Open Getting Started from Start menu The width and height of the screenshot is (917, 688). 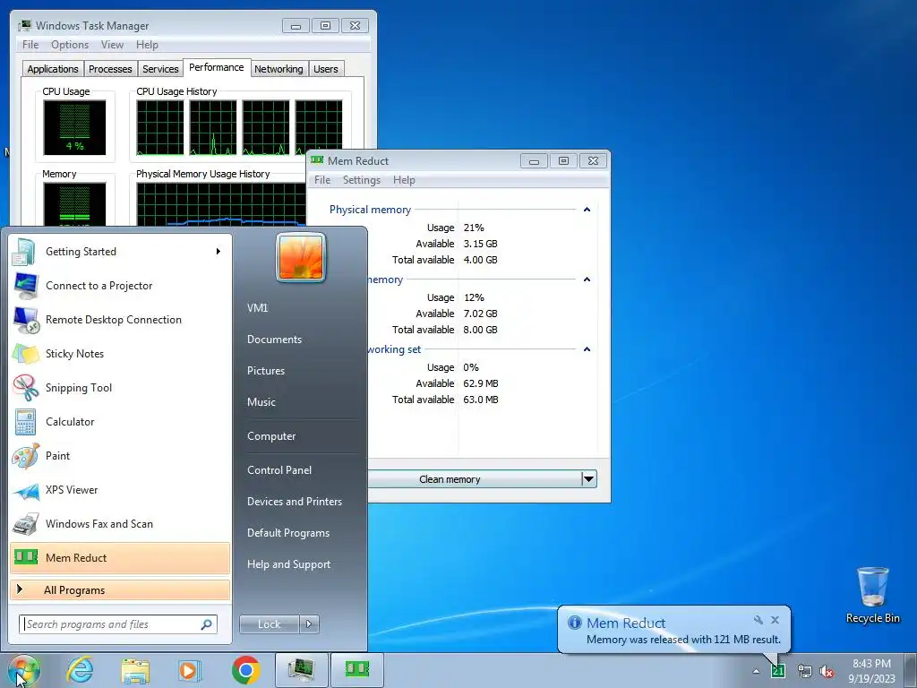[120, 252]
